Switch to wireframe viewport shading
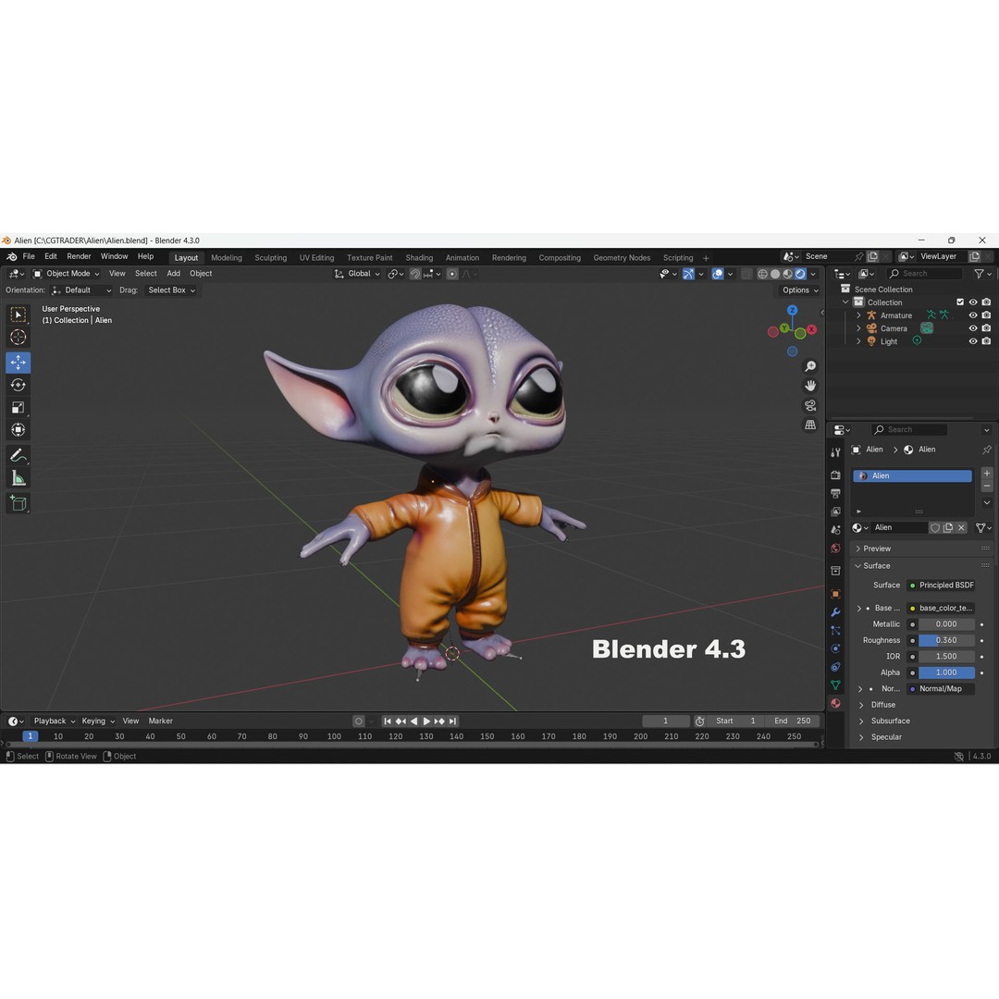999x999 pixels. click(x=762, y=274)
